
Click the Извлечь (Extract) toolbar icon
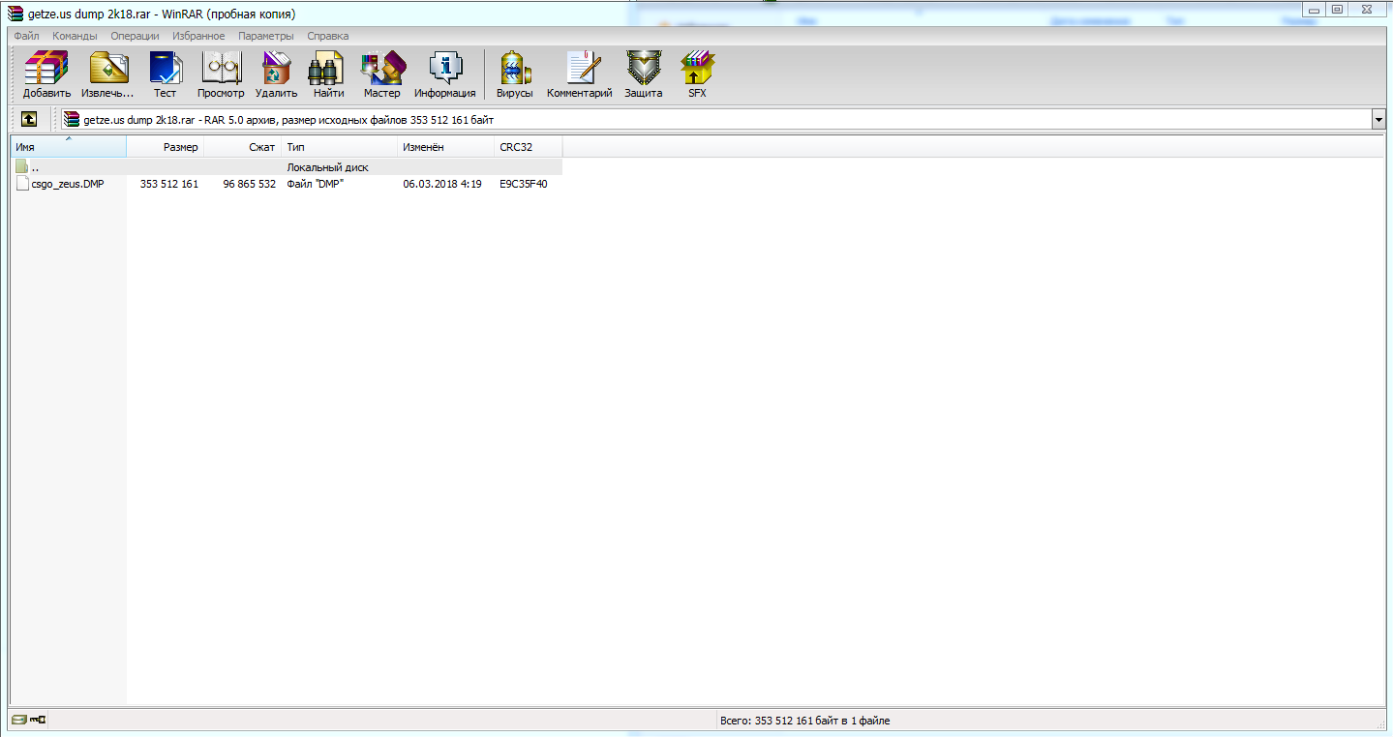107,74
